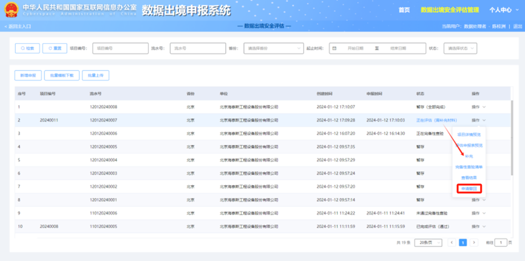Click serial number 120120240006
Screen dimensions: 525x261
tap(103, 134)
